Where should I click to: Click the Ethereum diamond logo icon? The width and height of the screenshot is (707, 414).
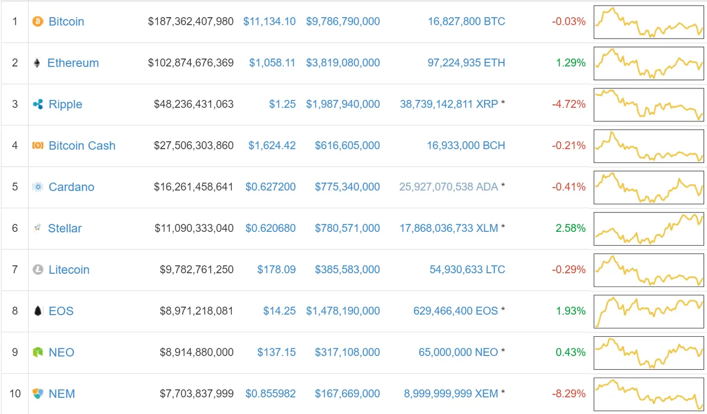point(37,63)
